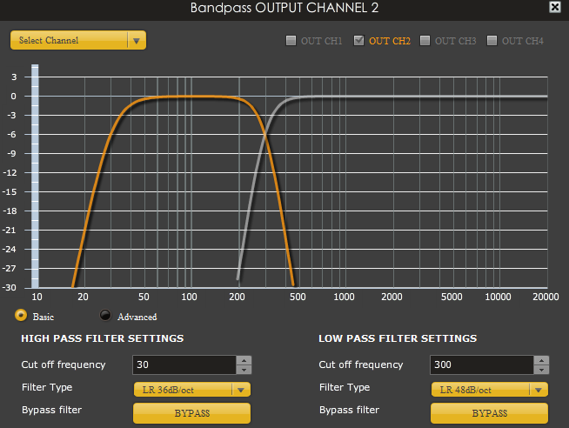The image size is (569, 428).
Task: Tick the OUT CH1 checkbox
Action: click(x=291, y=40)
